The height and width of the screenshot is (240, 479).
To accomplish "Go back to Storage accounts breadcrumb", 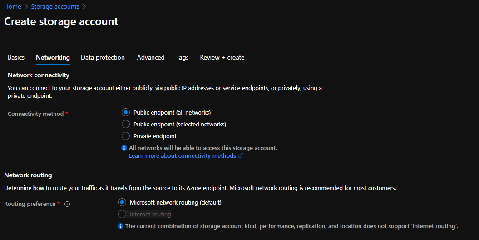I will coord(55,7).
